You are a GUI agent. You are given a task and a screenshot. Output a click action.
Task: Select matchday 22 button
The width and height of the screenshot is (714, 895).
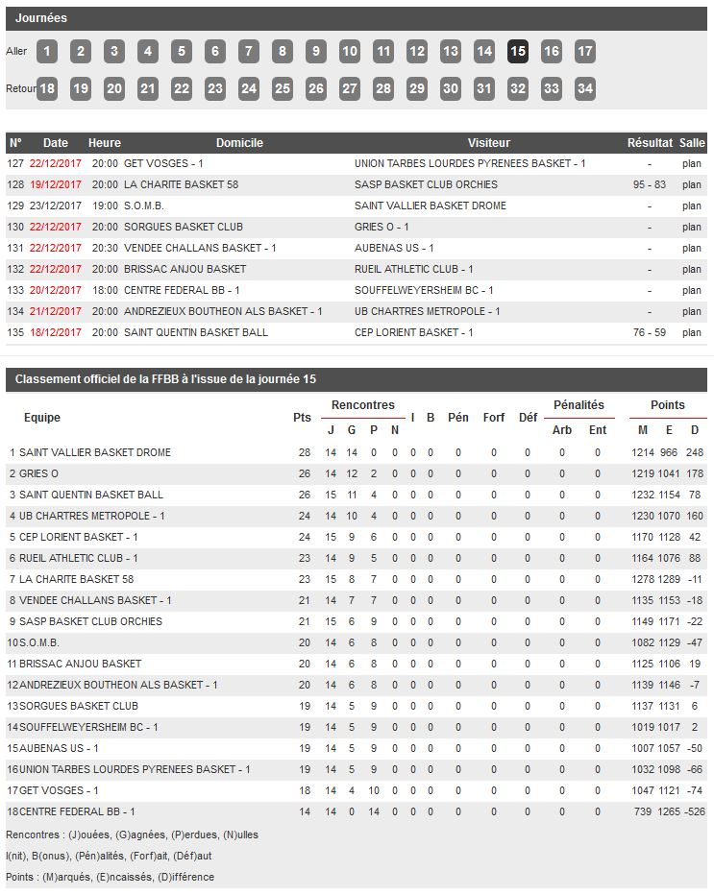(182, 89)
